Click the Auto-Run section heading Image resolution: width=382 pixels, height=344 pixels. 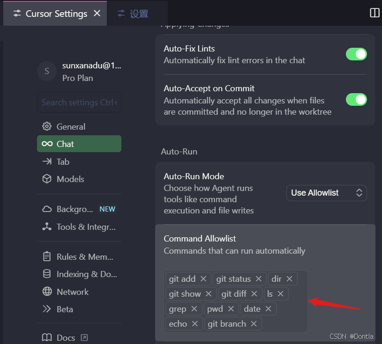tap(179, 152)
